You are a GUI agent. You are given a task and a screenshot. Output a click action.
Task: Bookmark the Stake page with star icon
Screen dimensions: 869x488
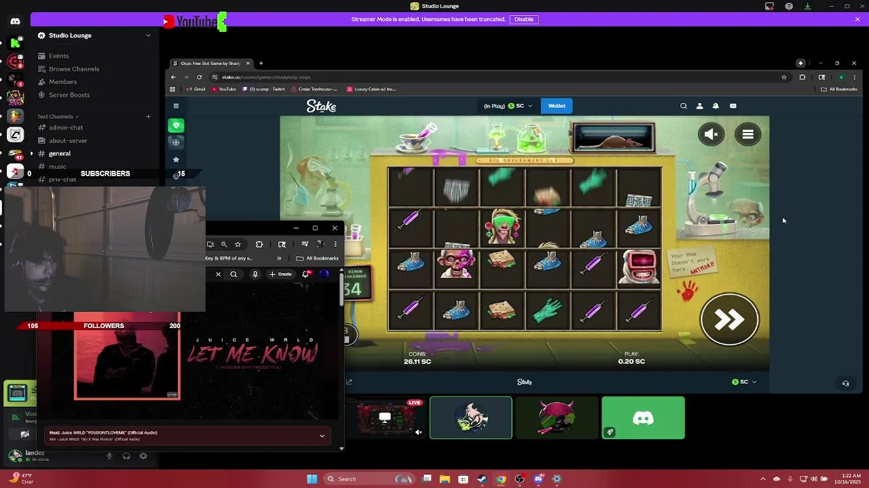coord(783,77)
